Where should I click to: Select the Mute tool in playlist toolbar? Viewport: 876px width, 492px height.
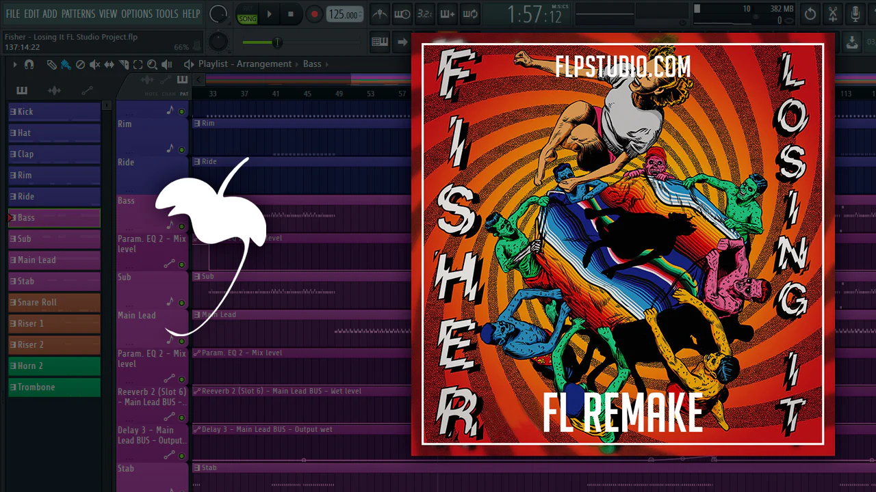[94, 64]
